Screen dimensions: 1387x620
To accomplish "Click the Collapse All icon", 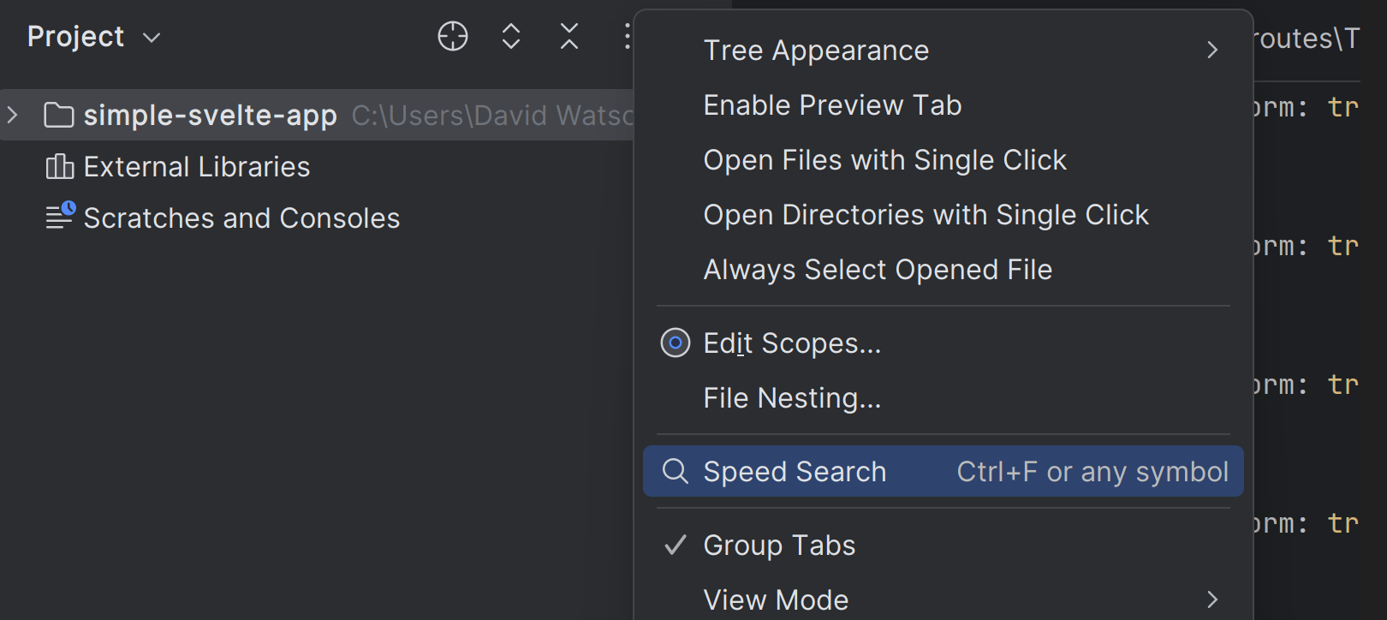I will click(569, 37).
